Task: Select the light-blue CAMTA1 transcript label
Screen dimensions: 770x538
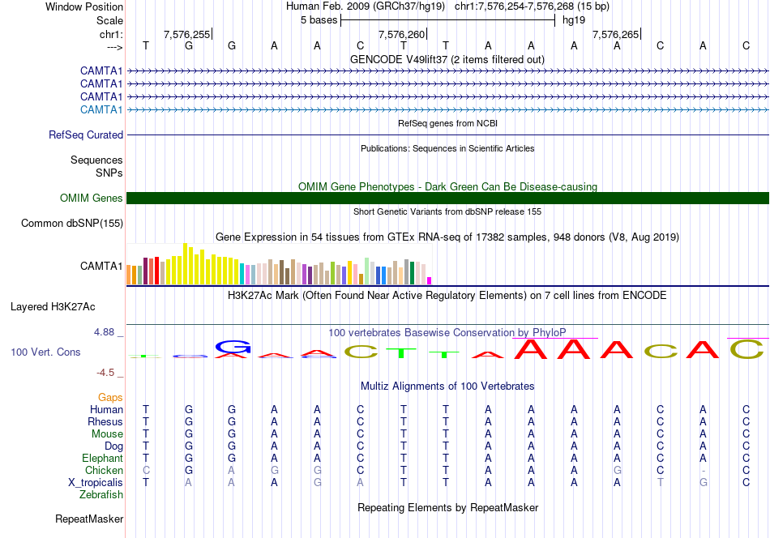Action: (x=101, y=109)
